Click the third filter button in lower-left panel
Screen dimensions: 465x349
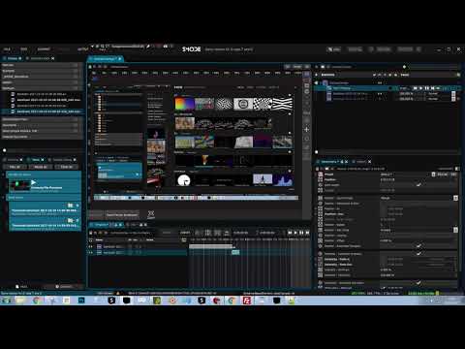point(66,167)
